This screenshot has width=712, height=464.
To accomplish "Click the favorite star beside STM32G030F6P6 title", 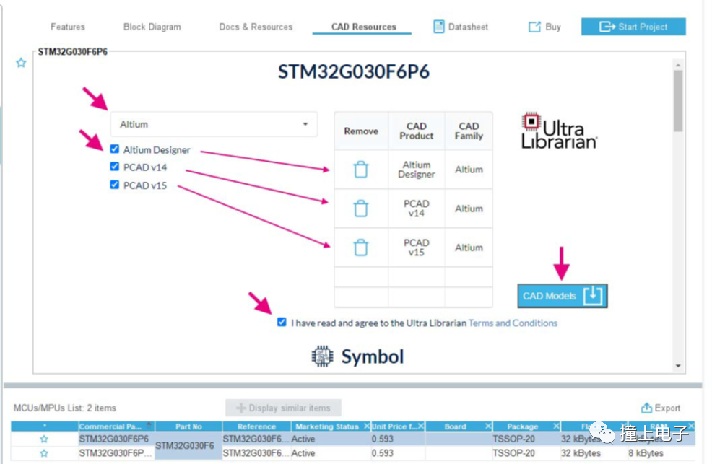I will [21, 63].
